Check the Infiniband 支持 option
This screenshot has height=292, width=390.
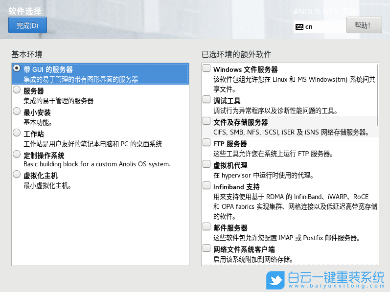point(207,186)
